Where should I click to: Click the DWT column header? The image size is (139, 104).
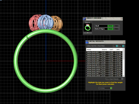[x=112, y=49]
